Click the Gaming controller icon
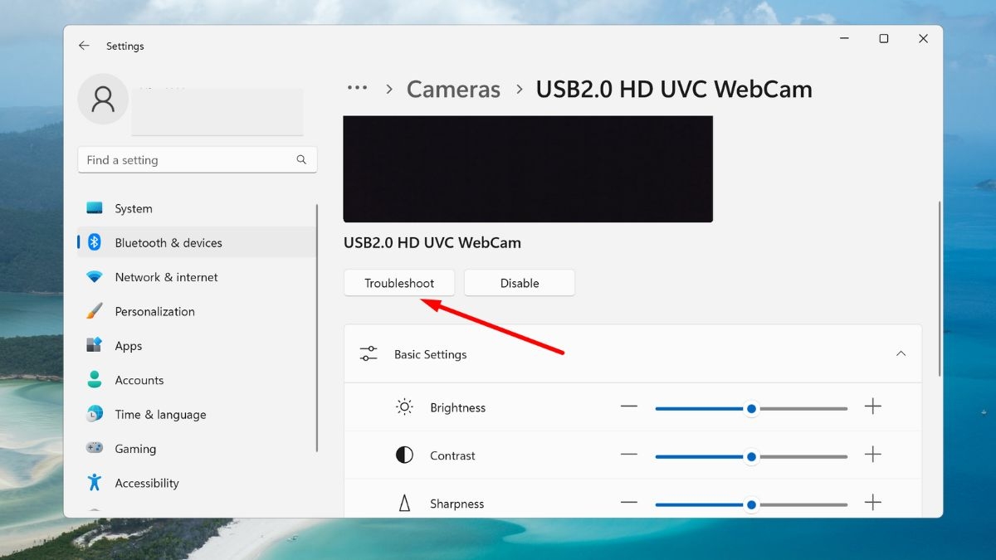996x560 pixels. [x=95, y=448]
